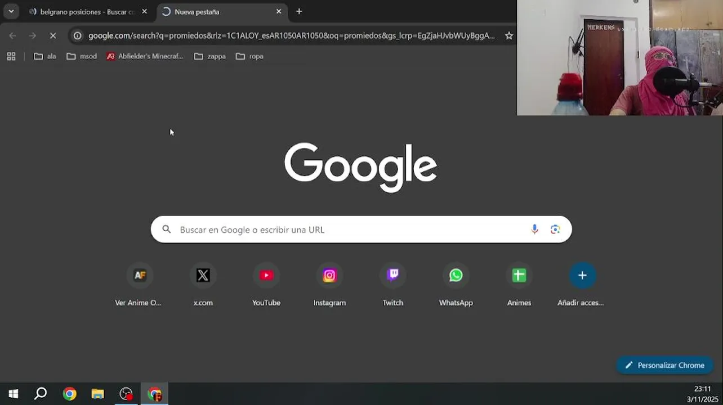Close the Nueva pestaña tab
The image size is (723, 405).
(278, 11)
